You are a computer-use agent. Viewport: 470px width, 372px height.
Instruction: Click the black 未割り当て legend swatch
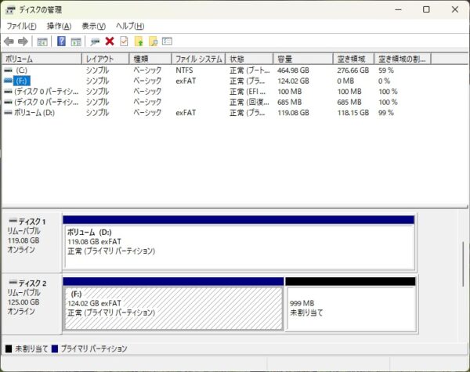[x=9, y=349]
